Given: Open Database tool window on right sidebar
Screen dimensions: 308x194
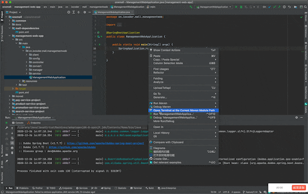Looking at the screenshot, I should (306, 31).
